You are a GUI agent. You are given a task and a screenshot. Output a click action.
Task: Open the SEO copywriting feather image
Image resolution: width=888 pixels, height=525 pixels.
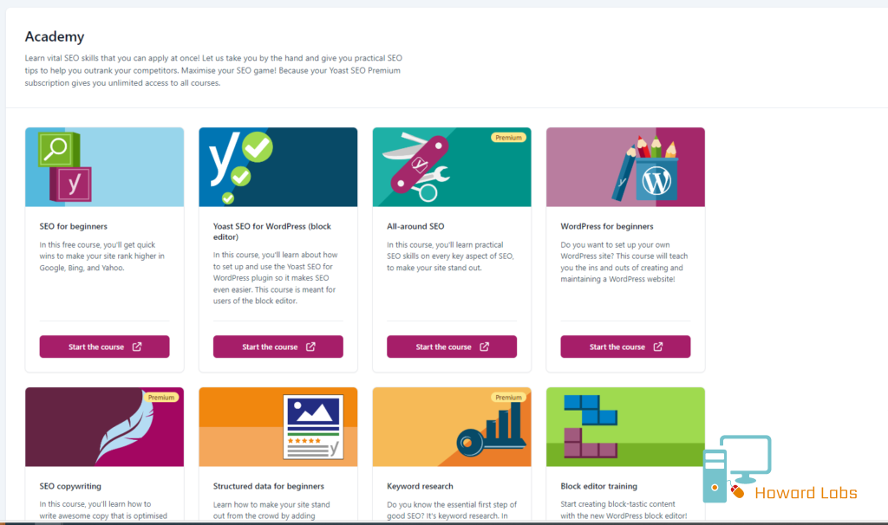pyautogui.click(x=104, y=427)
